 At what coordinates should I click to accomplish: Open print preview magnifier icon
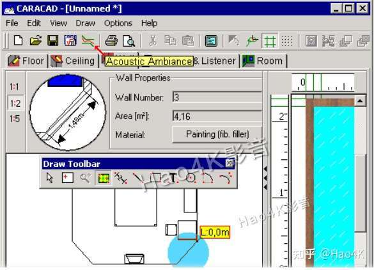tap(129, 40)
